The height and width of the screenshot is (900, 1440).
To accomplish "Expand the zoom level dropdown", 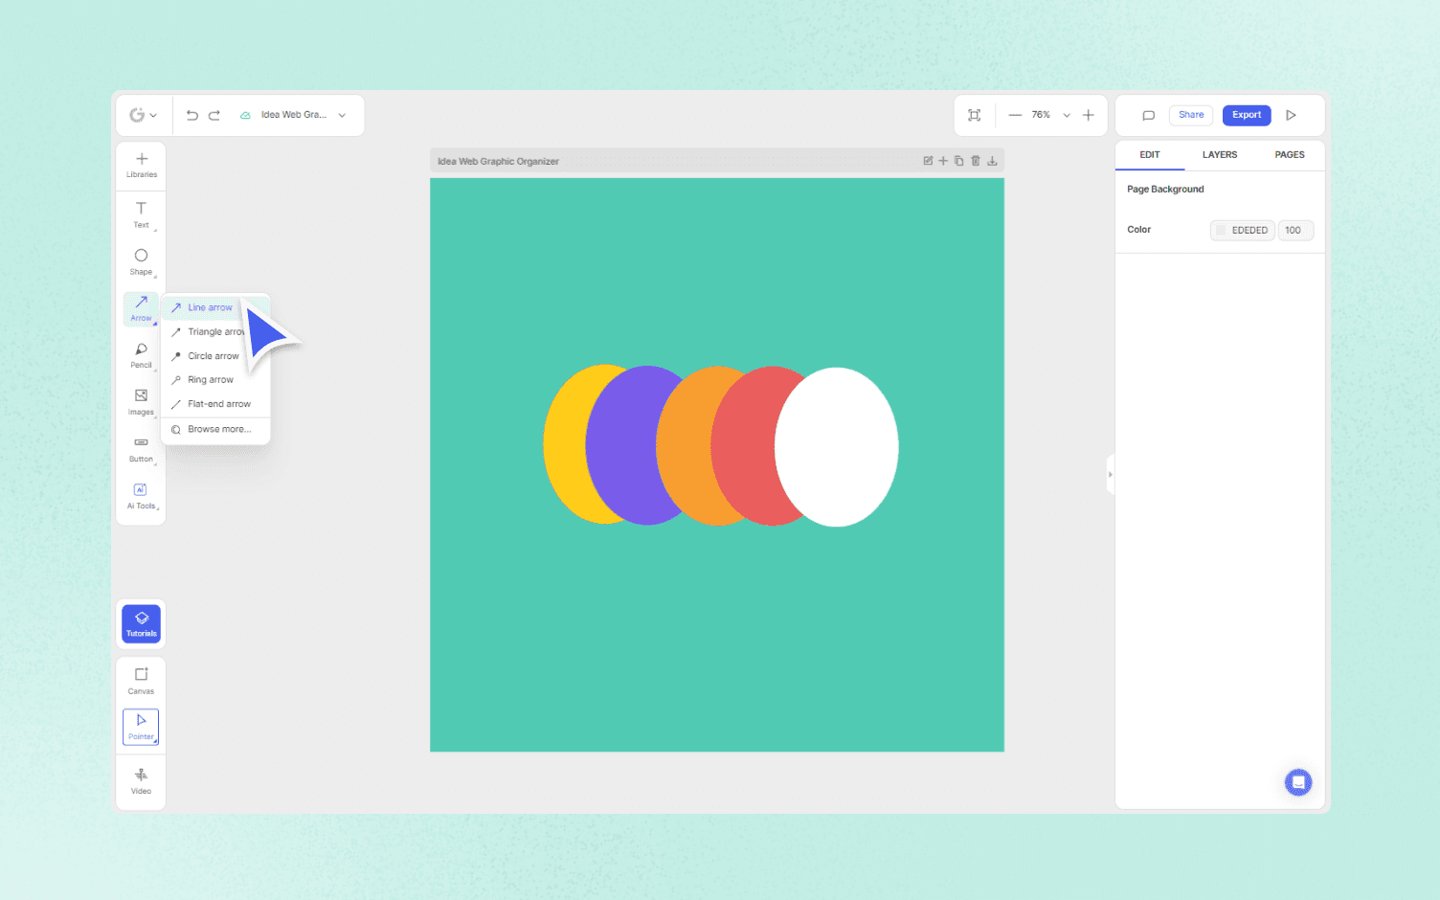I will click(x=1066, y=115).
